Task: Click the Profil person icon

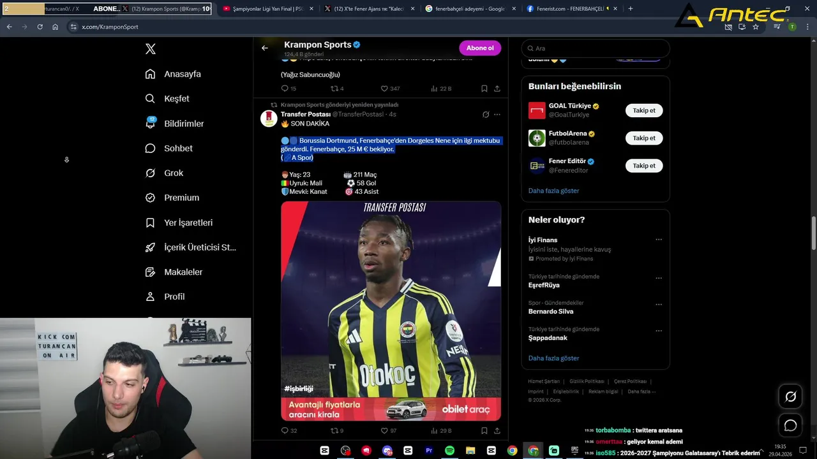Action: click(150, 297)
